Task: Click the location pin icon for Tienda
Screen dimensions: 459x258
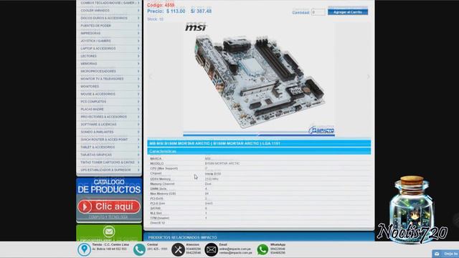Action: pos(84,249)
